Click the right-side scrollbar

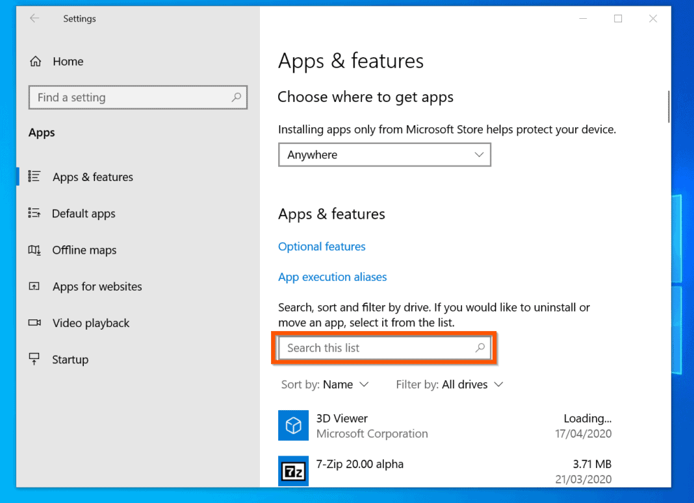669,106
